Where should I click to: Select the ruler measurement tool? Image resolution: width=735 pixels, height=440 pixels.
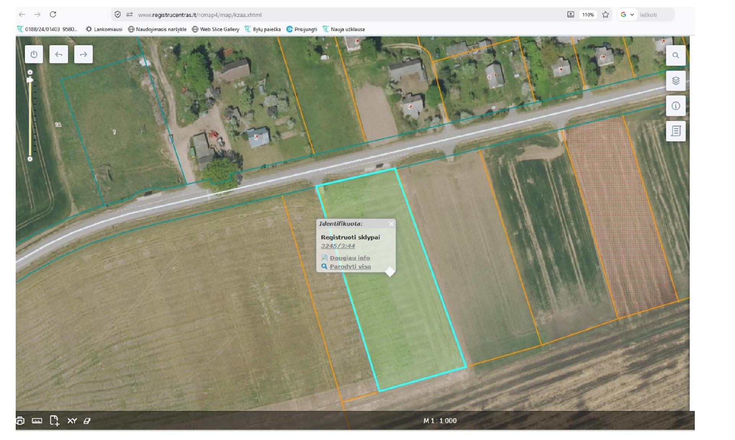37,421
